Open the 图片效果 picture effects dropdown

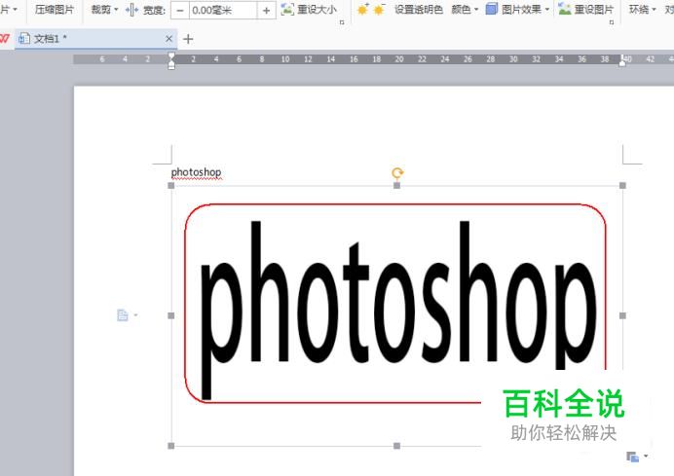coord(517,10)
